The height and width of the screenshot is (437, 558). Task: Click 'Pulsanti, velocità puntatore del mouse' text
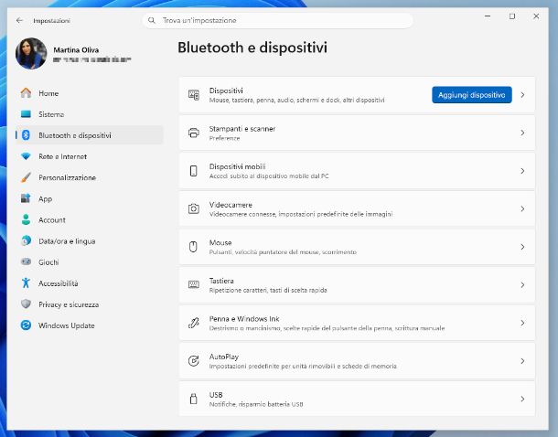point(264,252)
